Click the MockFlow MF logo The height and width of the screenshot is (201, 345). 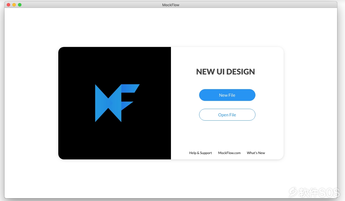point(117,103)
